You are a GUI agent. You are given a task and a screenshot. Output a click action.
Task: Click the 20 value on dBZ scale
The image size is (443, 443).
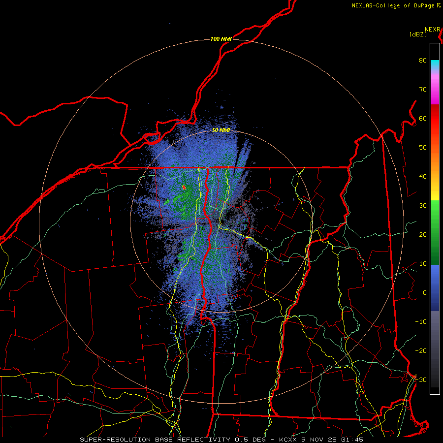(423, 235)
